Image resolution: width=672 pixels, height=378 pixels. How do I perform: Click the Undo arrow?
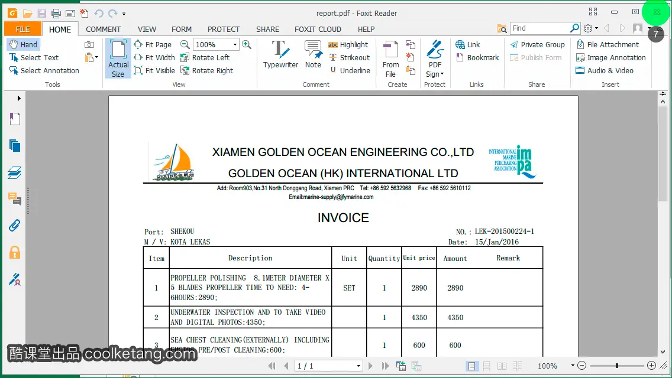[99, 14]
